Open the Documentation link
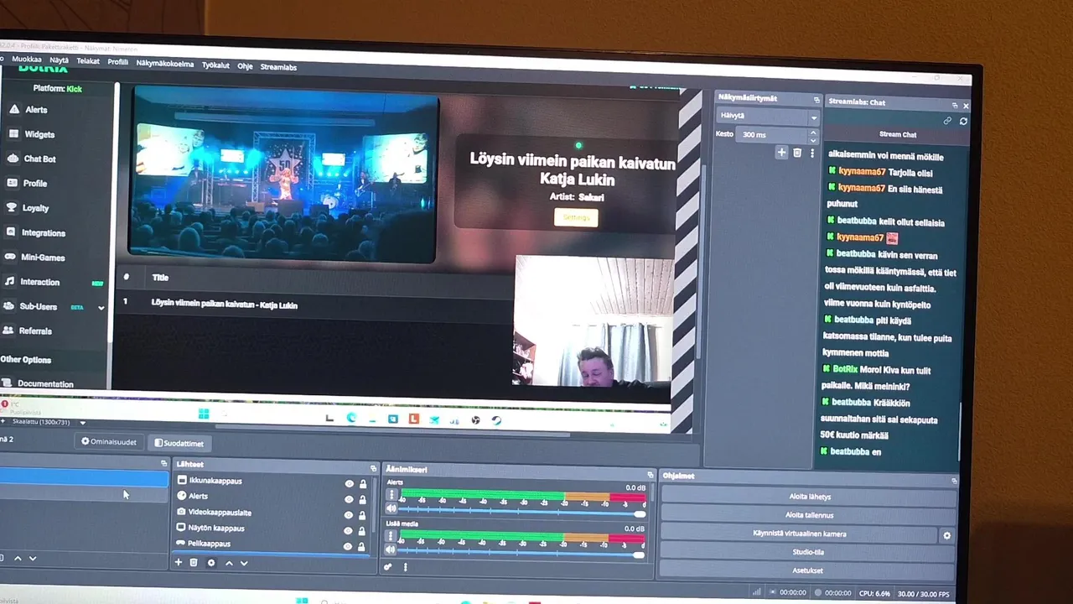Screen dimensions: 1073x604 (45, 384)
